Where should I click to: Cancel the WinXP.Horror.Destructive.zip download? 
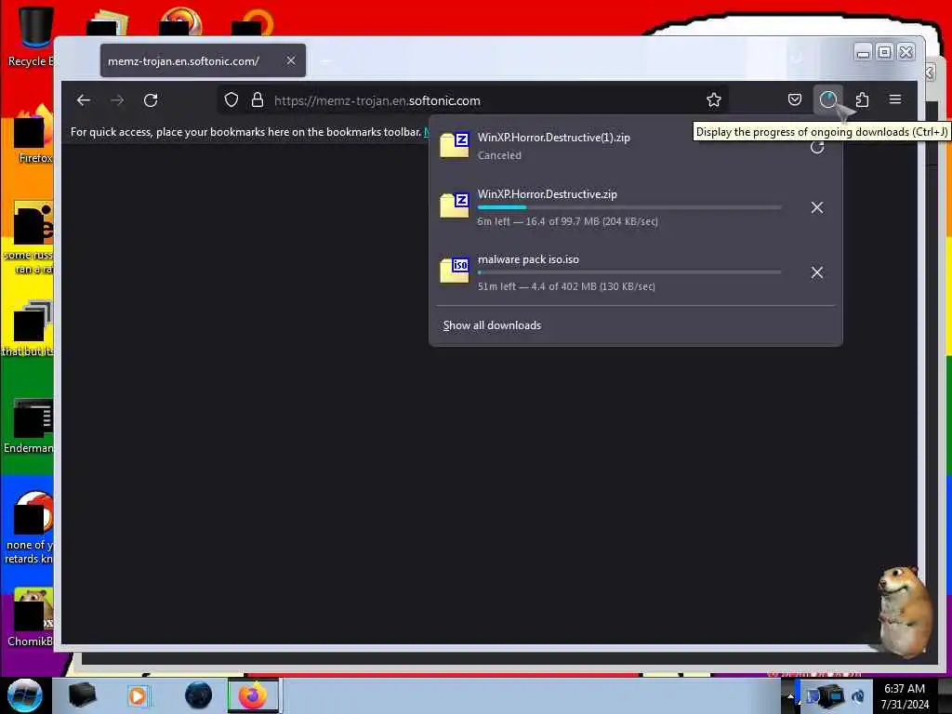coord(817,207)
